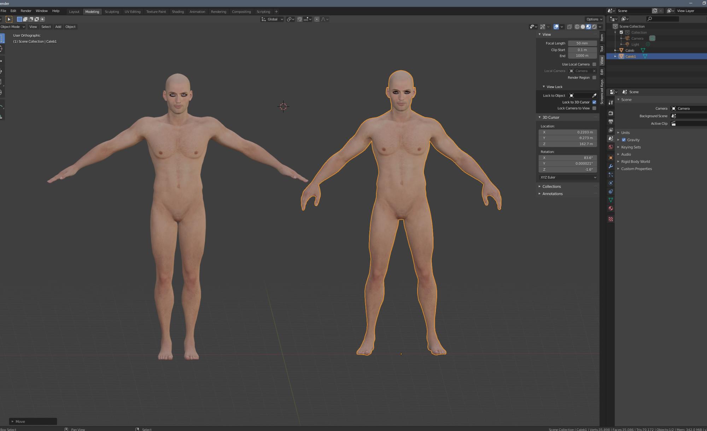
Task: Select the Intersect selection mode icon
Action: coord(42,19)
